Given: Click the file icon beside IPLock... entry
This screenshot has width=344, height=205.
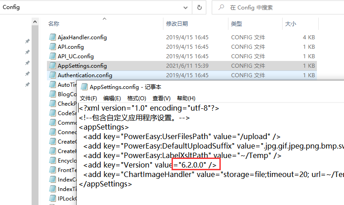Looking at the screenshot, I should (52, 198).
